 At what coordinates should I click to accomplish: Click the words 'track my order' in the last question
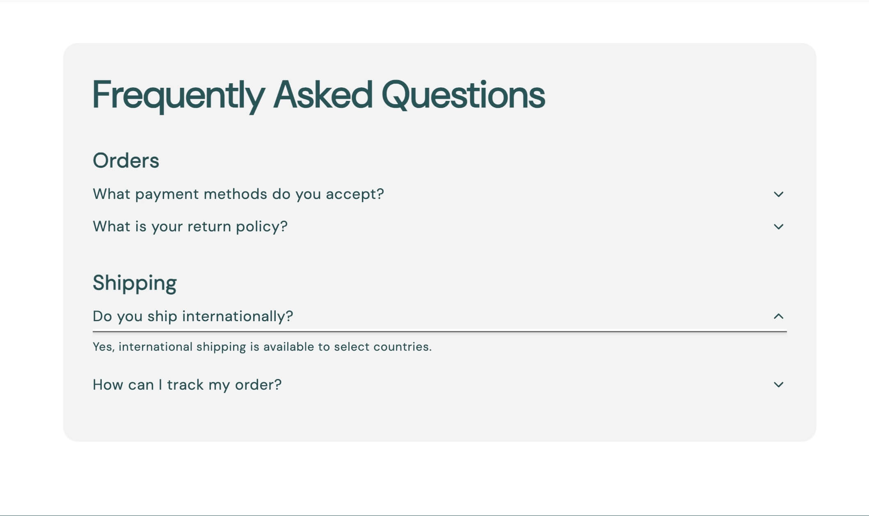(x=224, y=385)
